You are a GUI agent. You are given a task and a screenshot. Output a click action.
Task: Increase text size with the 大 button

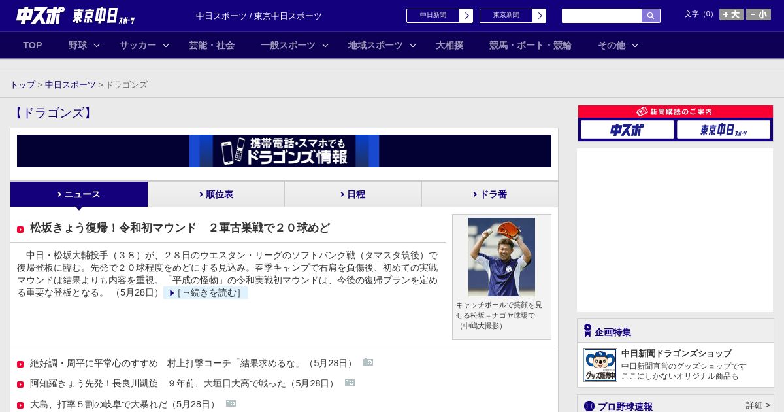point(732,14)
